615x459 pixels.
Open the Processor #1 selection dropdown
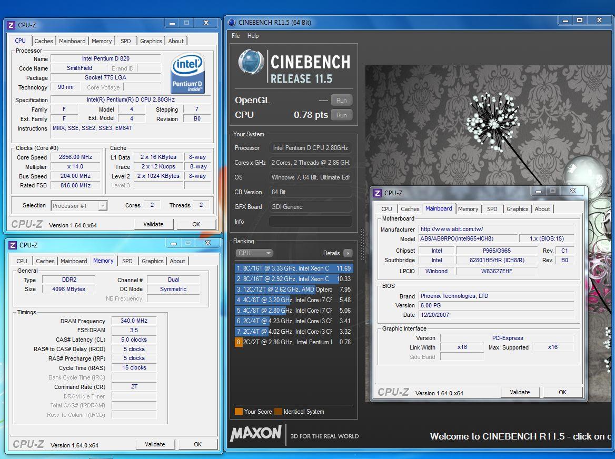[79, 206]
